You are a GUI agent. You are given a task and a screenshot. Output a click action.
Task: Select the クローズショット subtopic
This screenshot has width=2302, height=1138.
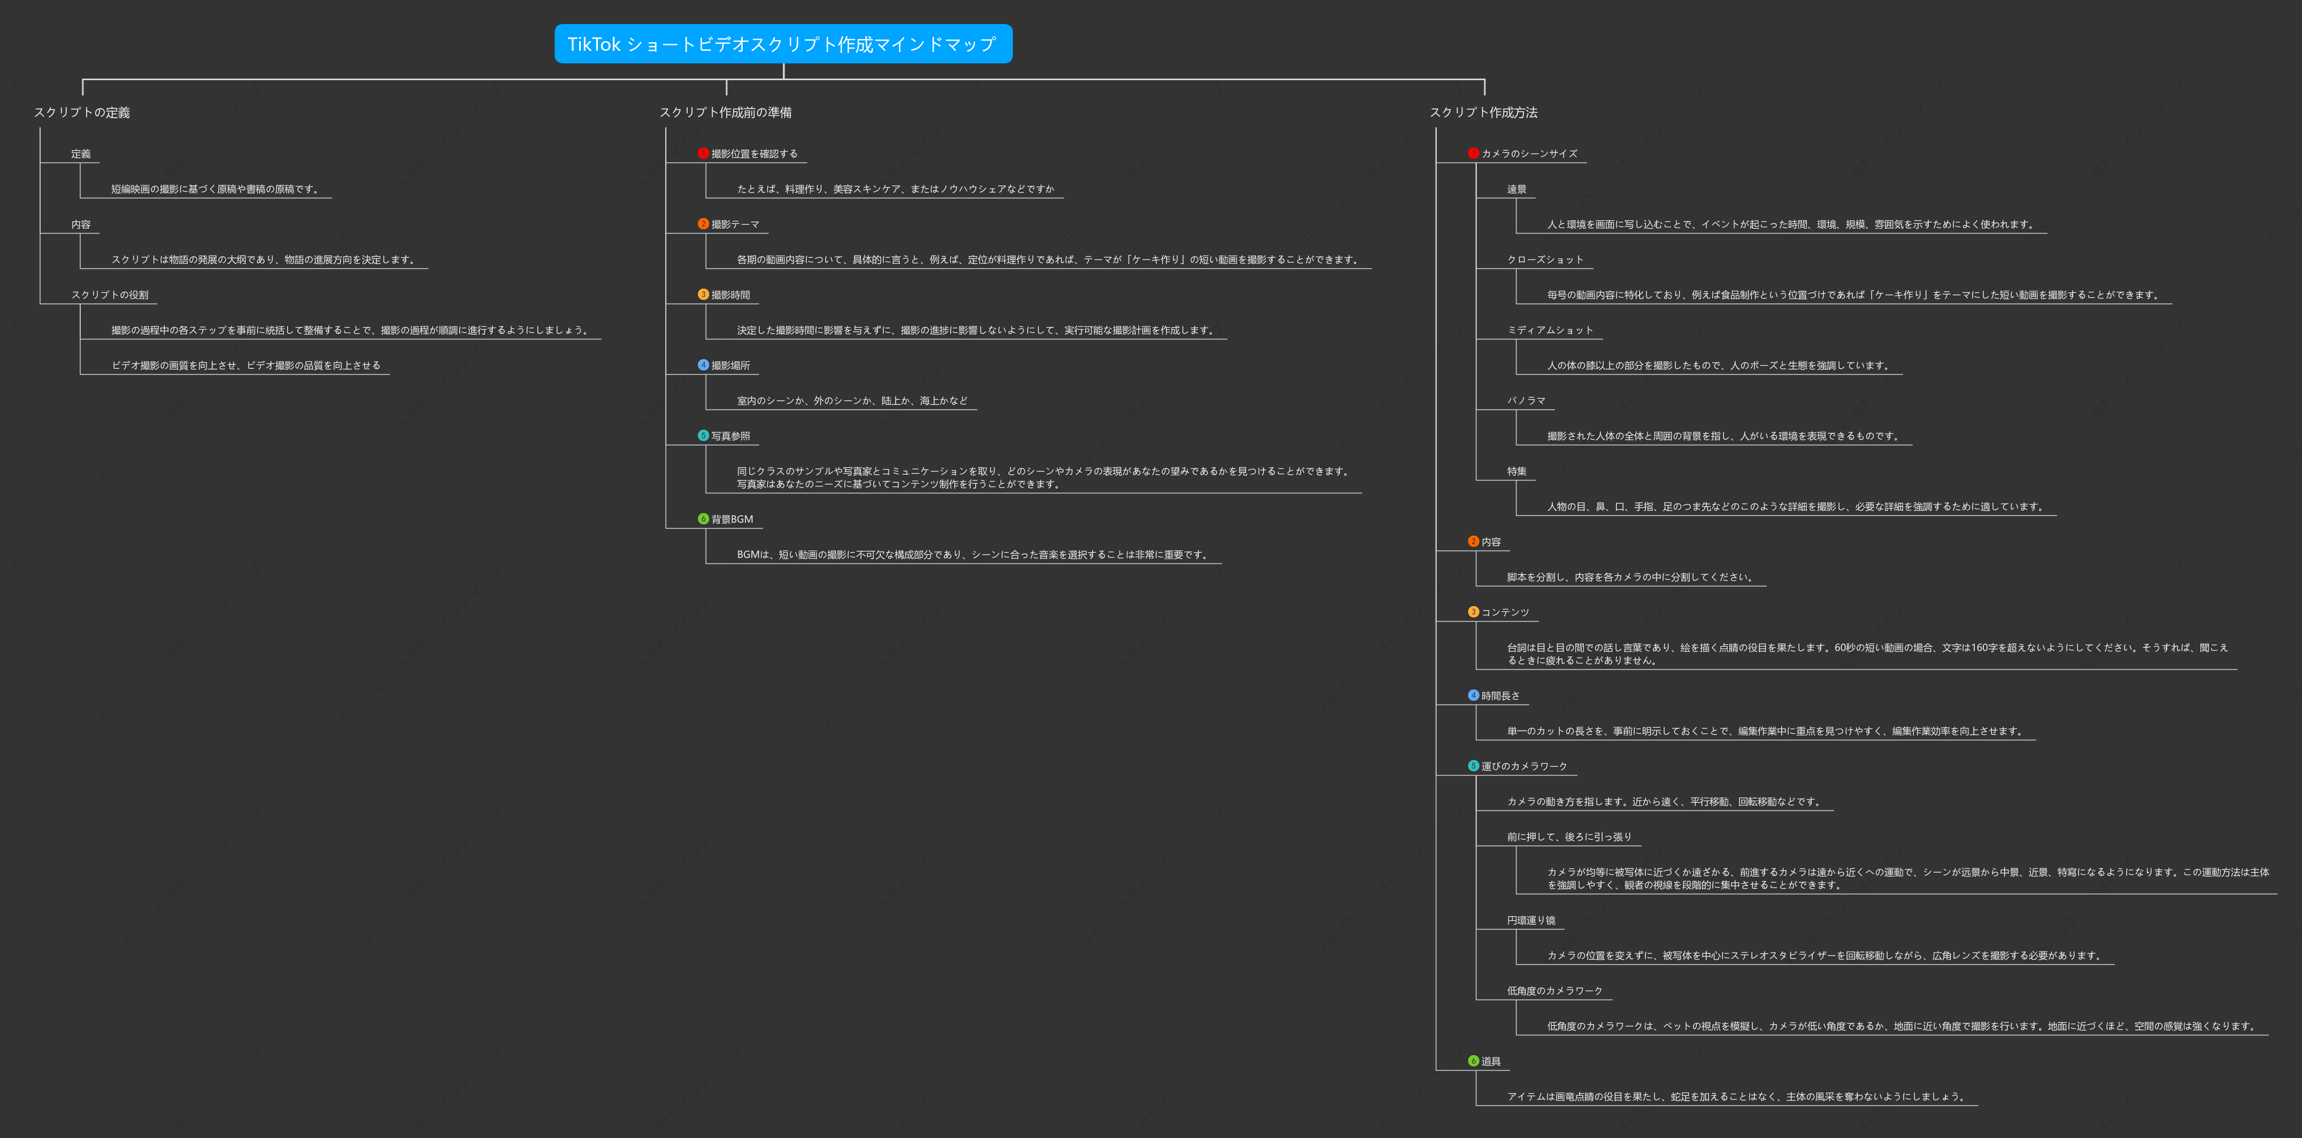click(x=1545, y=260)
